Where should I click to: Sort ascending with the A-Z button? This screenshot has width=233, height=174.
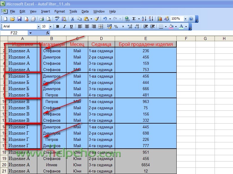[144, 19]
